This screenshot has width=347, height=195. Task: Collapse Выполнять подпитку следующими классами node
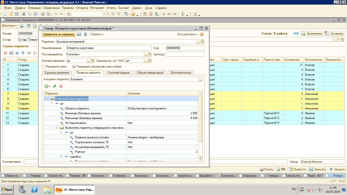click(x=57, y=128)
